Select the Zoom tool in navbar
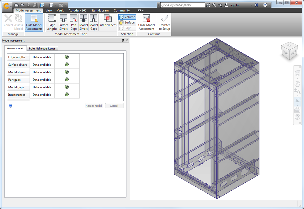Viewport: 304px width, 209px height. 297,91
